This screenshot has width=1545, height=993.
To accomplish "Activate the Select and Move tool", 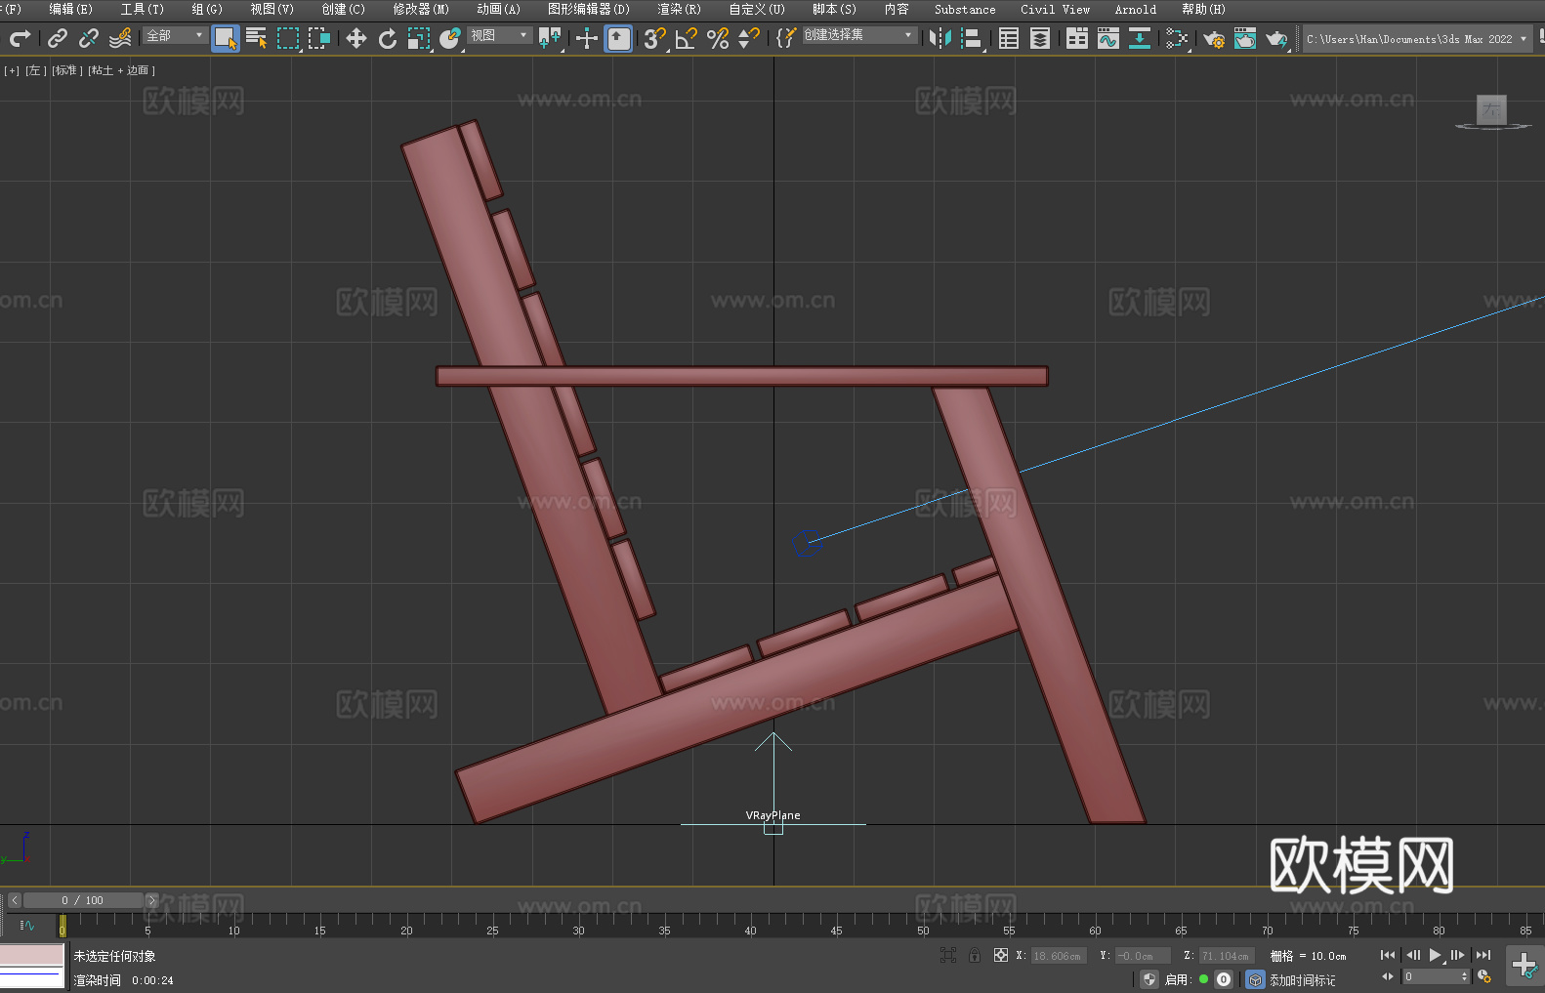I will [356, 38].
